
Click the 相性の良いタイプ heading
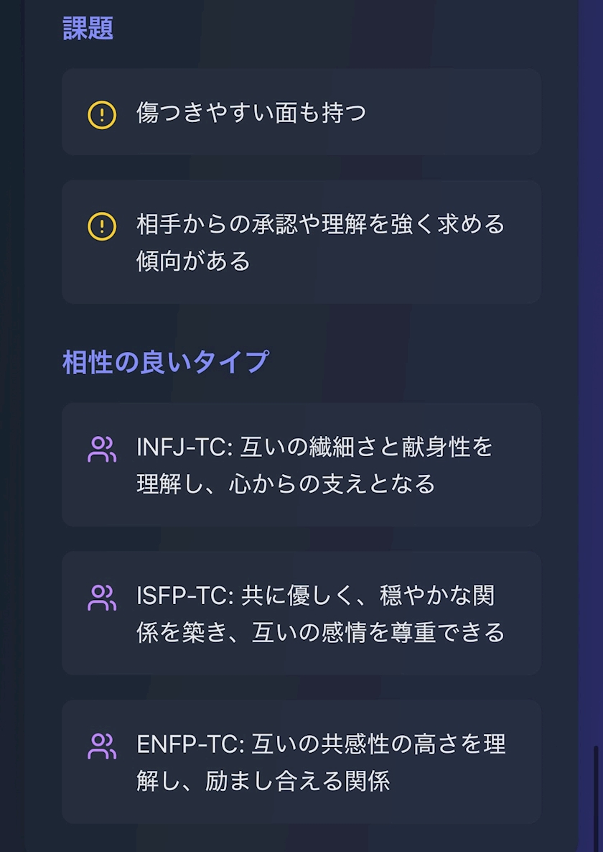click(166, 362)
